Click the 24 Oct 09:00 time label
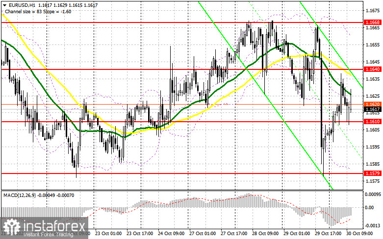The width and height of the screenshot is (383, 239). [171, 234]
